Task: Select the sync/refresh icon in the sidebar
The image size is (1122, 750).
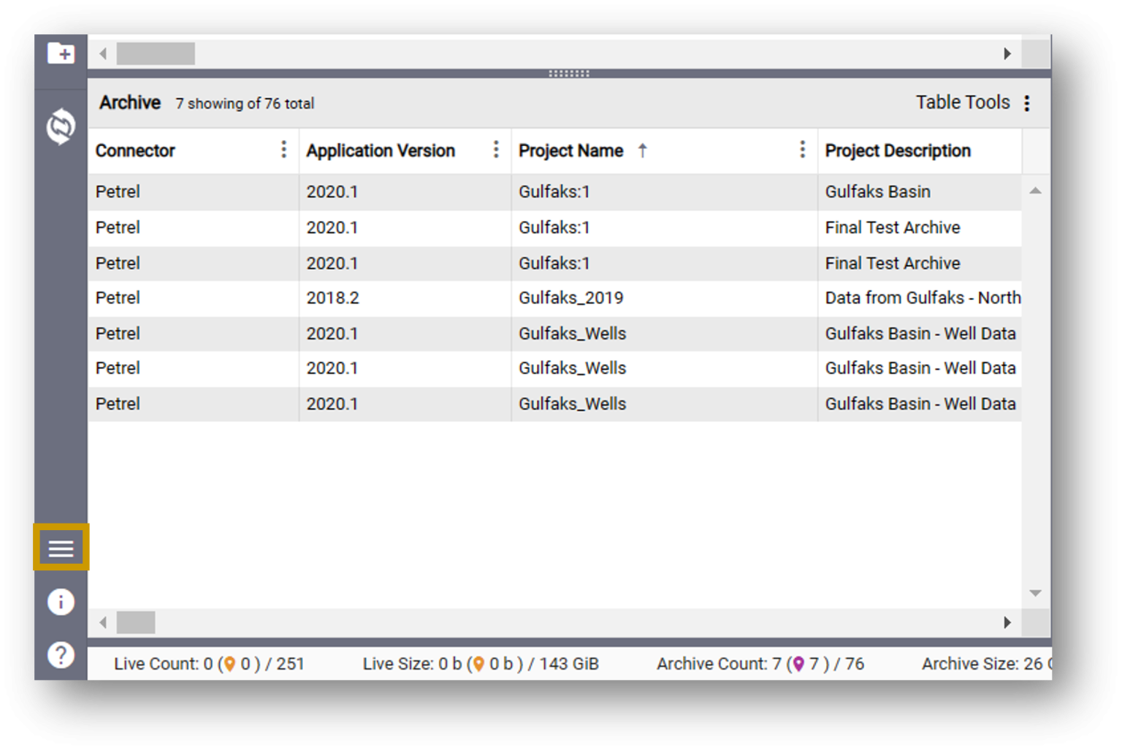Action: click(61, 126)
